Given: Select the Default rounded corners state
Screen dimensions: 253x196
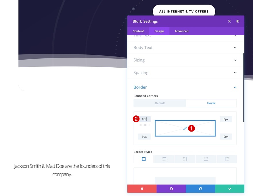Looking at the screenshot, I should [160, 103].
